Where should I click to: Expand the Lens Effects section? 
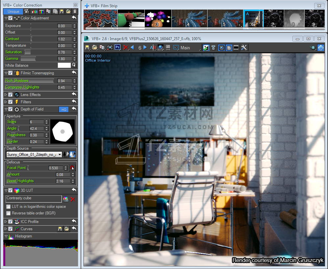coord(6,95)
